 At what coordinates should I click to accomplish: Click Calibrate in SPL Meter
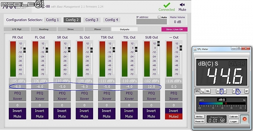(234, 117)
